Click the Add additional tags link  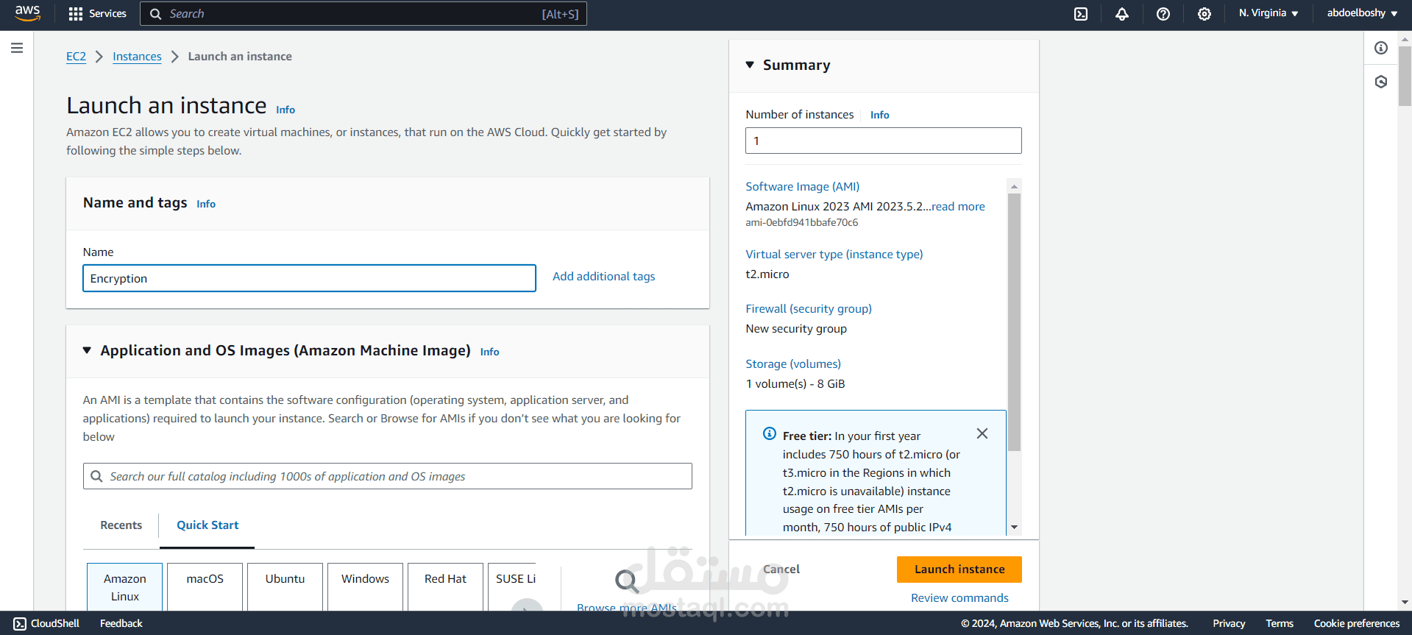603,277
